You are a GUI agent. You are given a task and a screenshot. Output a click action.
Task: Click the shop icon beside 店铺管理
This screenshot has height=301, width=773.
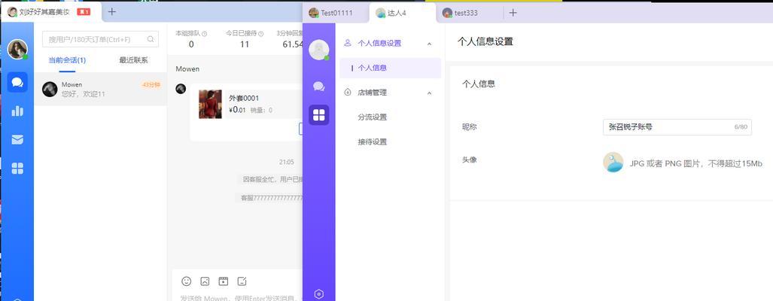click(x=348, y=92)
